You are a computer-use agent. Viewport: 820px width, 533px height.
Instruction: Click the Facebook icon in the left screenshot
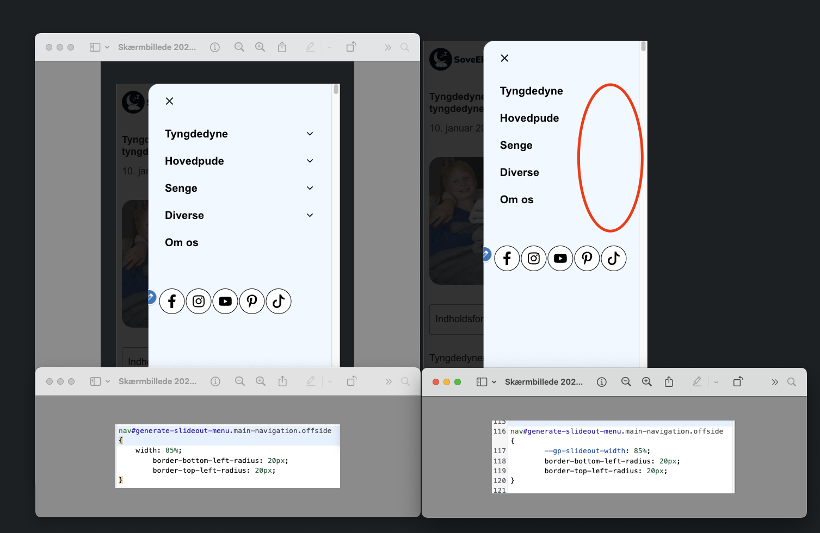pos(172,301)
